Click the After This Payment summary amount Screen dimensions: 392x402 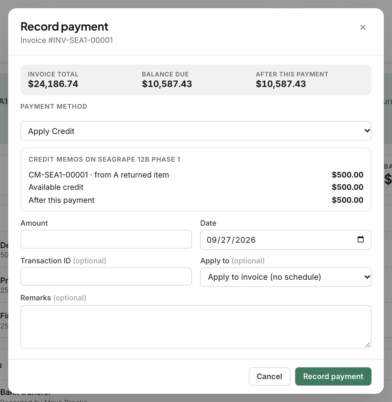281,84
